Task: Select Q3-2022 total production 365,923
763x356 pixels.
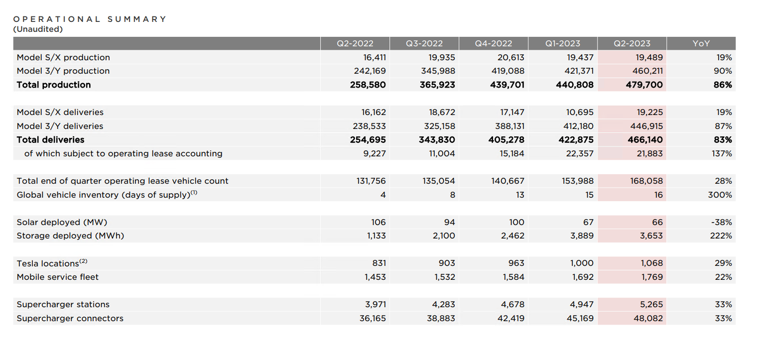Action: tap(437, 85)
